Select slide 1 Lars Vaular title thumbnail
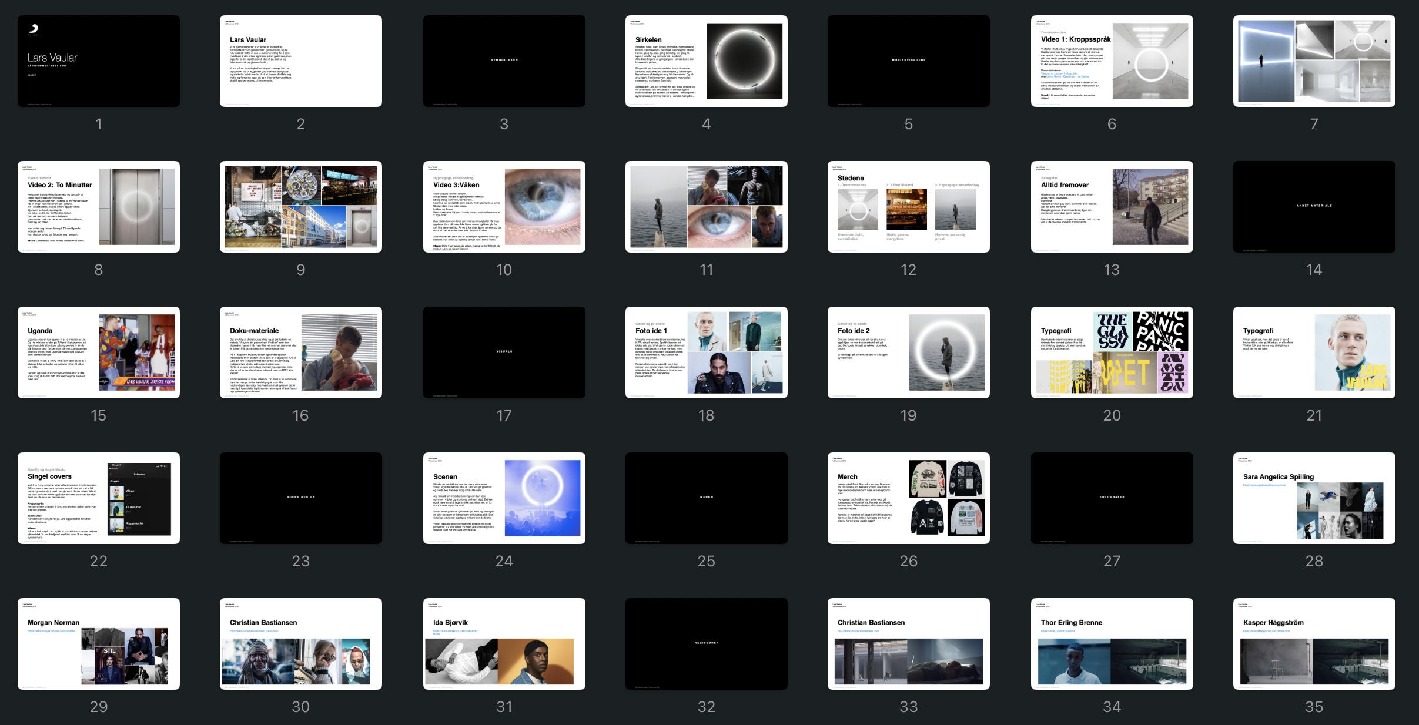Screen dimensions: 1419x725 click(x=99, y=61)
